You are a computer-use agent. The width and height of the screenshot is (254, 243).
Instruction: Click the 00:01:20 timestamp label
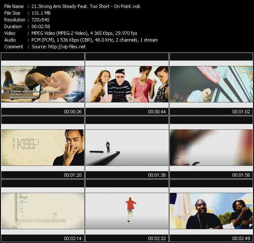point(72,175)
